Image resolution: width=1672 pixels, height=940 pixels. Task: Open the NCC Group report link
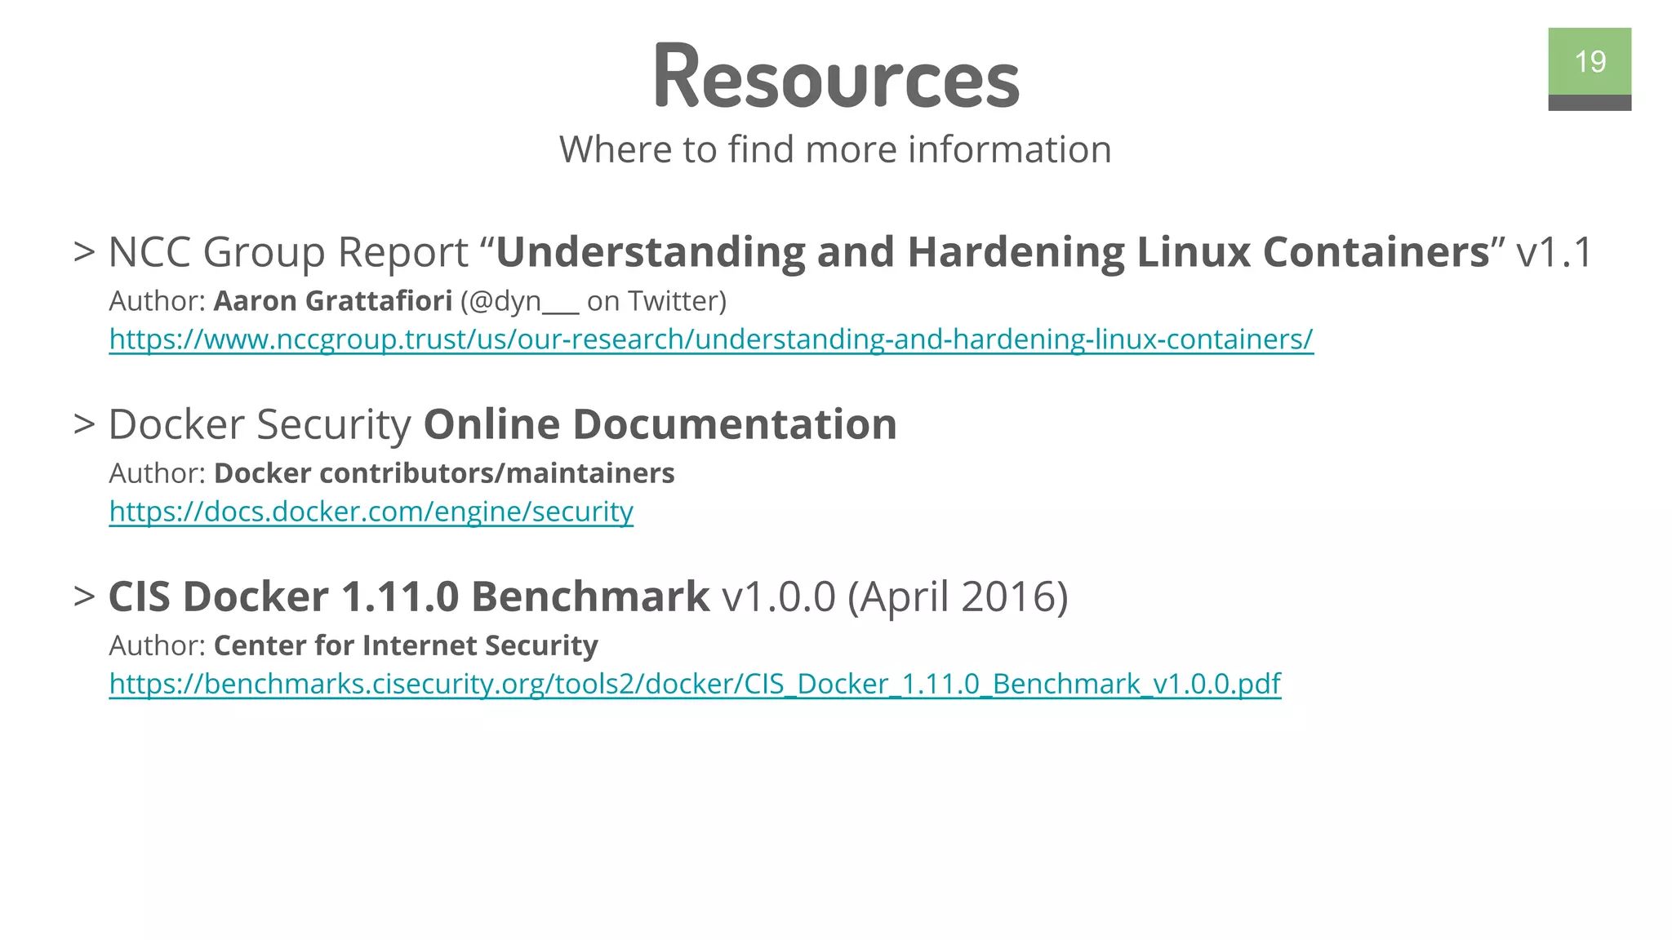point(711,339)
